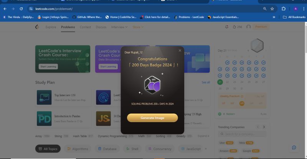View site information icon in address bar
Viewport: 307px width, 159px height.
tap(31, 9)
